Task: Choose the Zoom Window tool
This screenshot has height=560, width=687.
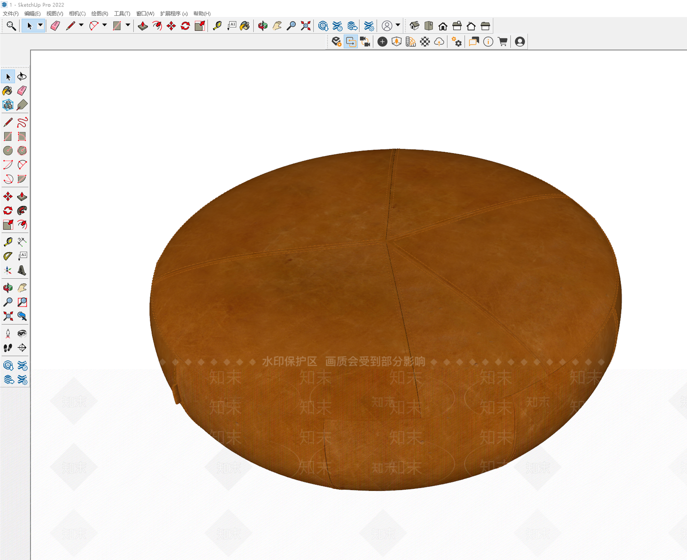Action: [22, 302]
